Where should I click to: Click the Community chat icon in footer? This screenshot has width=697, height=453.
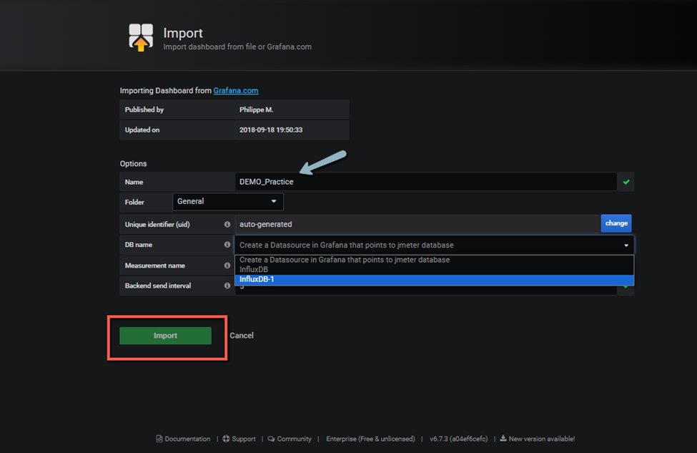(x=271, y=439)
